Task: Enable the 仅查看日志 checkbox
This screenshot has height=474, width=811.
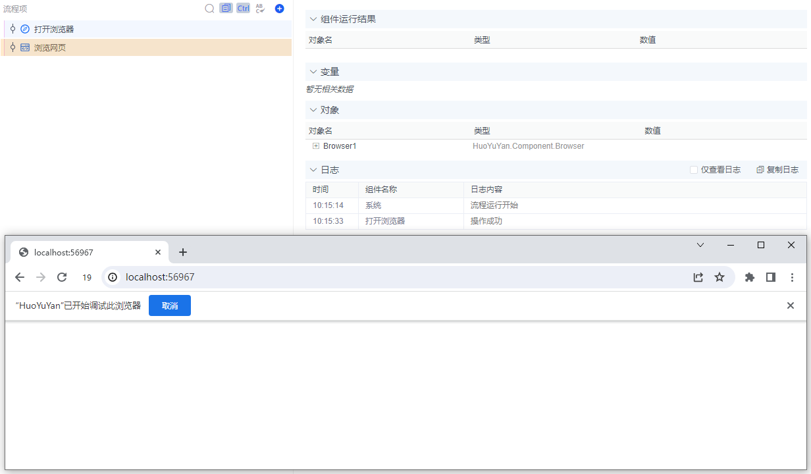Action: pyautogui.click(x=693, y=169)
